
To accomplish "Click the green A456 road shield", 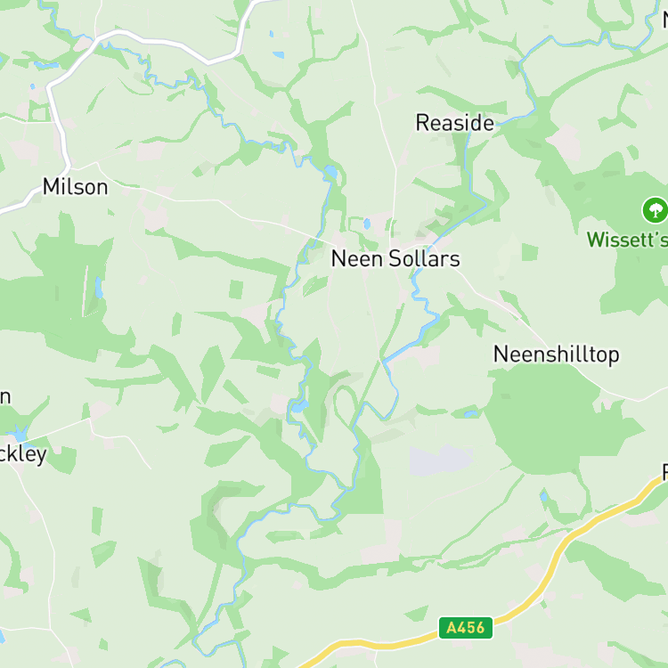I will pos(466,628).
